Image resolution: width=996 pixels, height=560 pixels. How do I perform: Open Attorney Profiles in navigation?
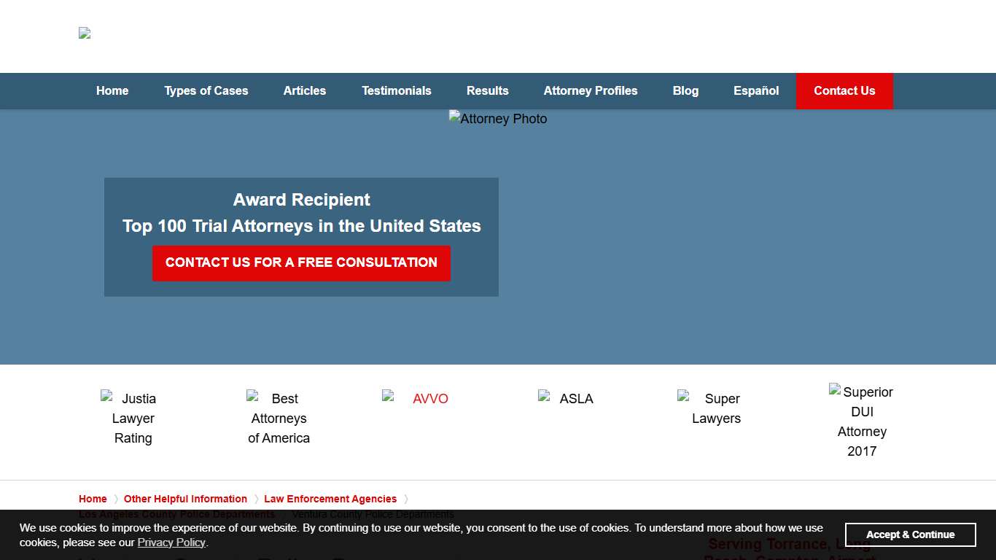[x=591, y=91]
